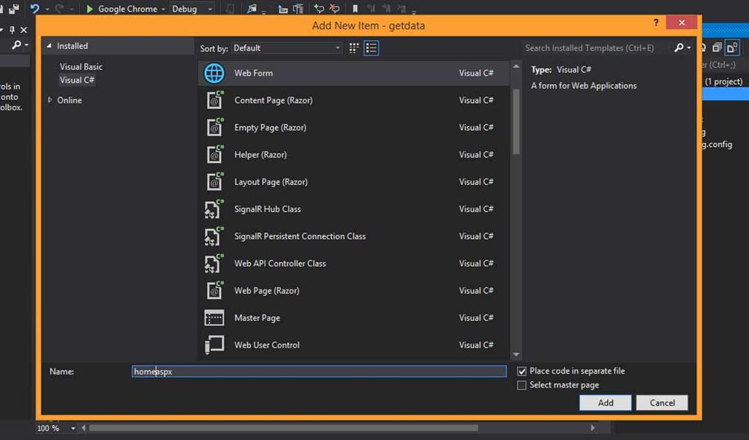This screenshot has height=440, width=749.
Task: Uncheck Place code in separate file
Action: [x=522, y=371]
